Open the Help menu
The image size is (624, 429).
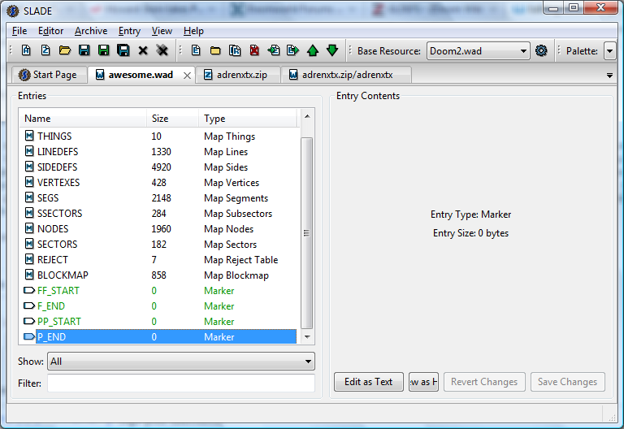[x=193, y=31]
